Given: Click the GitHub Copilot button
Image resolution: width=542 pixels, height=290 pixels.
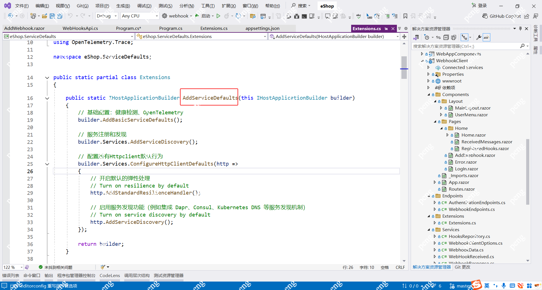Looking at the screenshot, I should 502,16.
